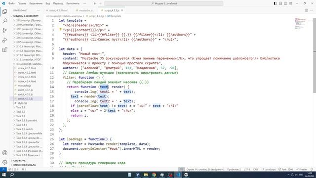Open the Выполнить menu

[x=73, y=3]
